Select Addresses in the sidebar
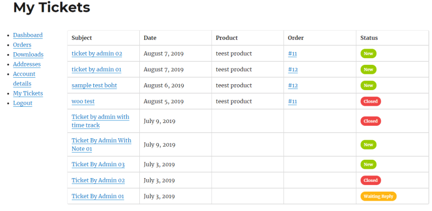Image resolution: width=432 pixels, height=211 pixels. [x=26, y=64]
